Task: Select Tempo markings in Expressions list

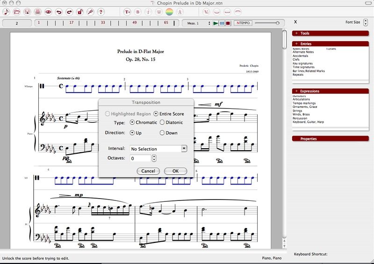Action: pos(304,103)
